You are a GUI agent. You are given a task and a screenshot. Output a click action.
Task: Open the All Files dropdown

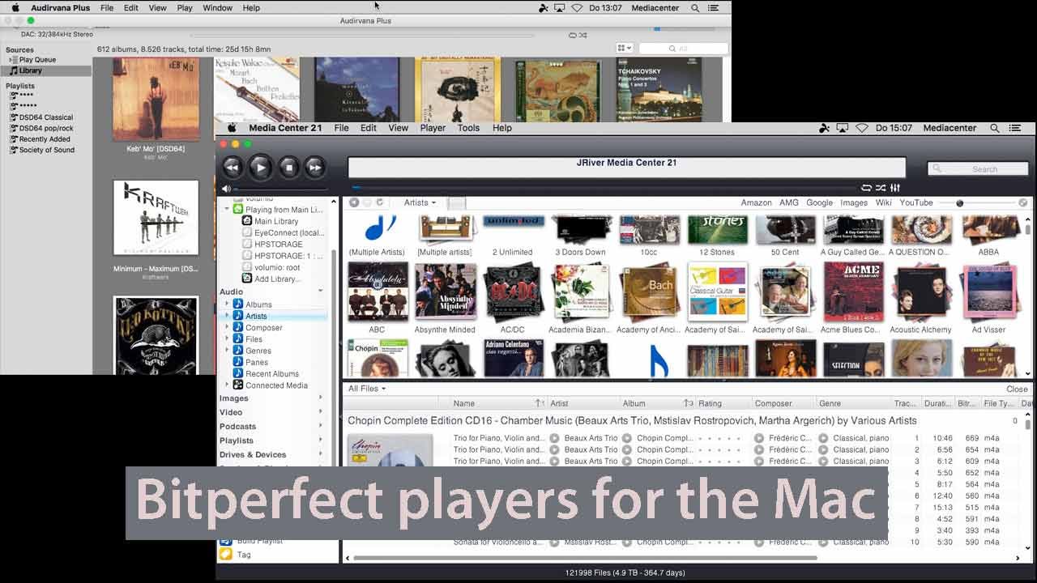pyautogui.click(x=367, y=389)
